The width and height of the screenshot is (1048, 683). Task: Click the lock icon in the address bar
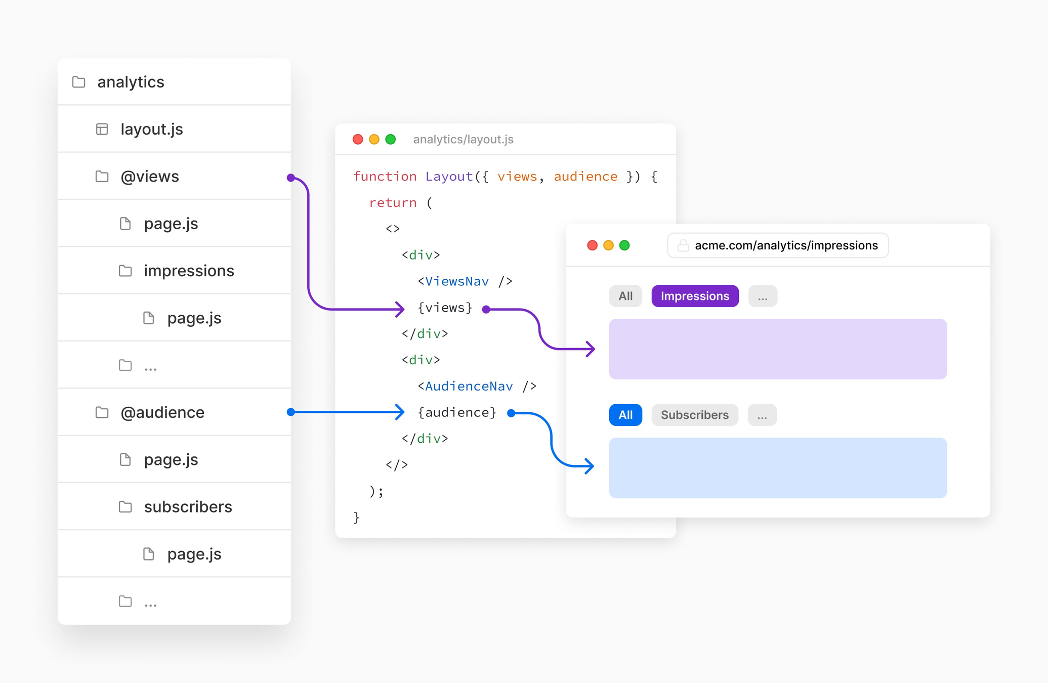pyautogui.click(x=683, y=245)
